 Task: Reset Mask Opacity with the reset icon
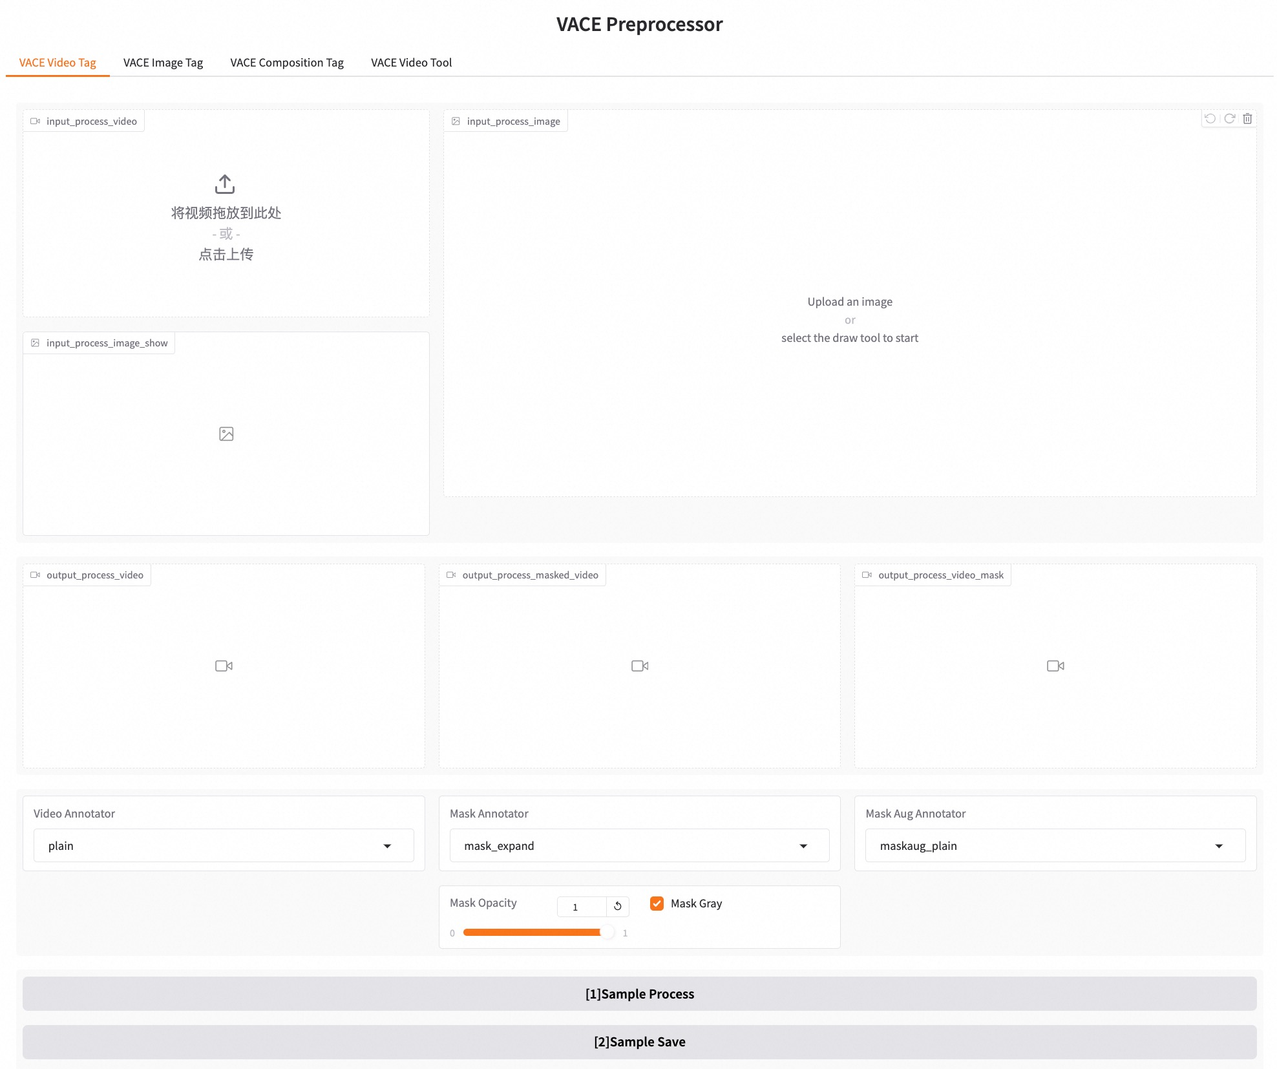618,906
